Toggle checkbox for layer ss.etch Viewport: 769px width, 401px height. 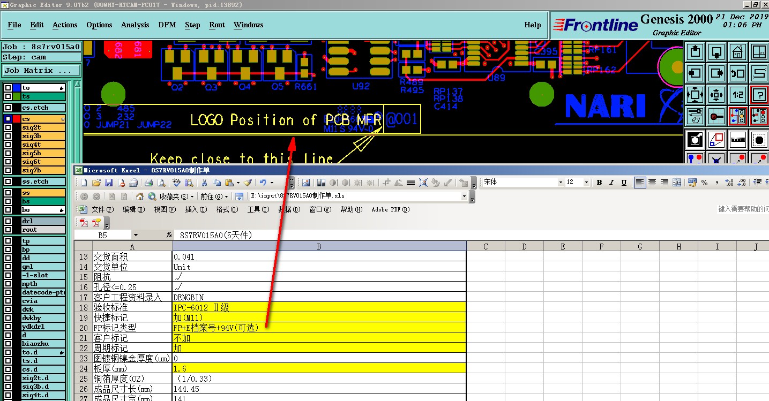pos(8,181)
